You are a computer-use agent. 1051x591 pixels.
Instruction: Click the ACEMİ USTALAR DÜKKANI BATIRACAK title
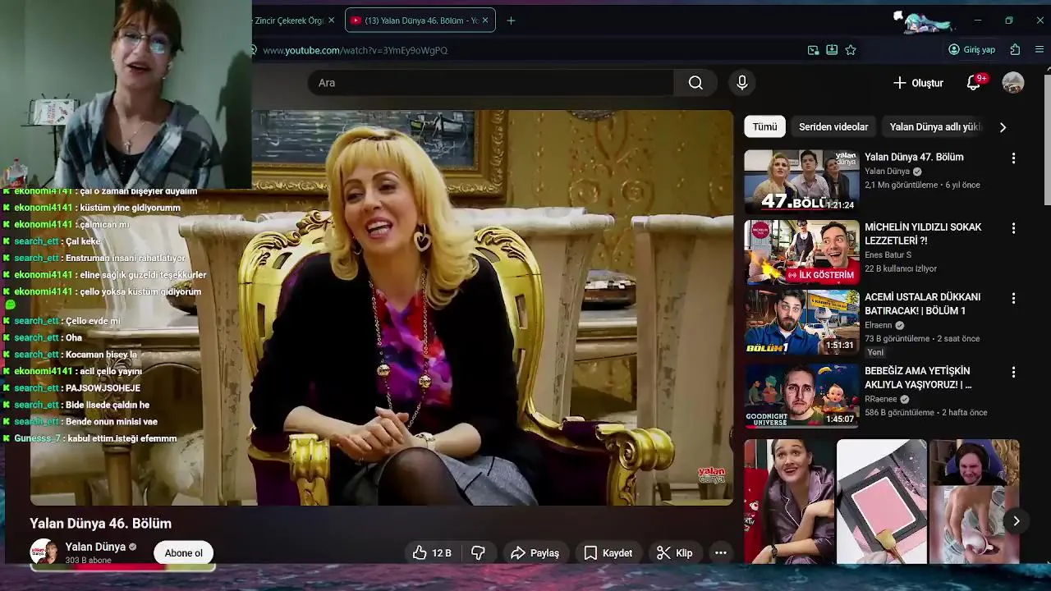tap(922, 304)
